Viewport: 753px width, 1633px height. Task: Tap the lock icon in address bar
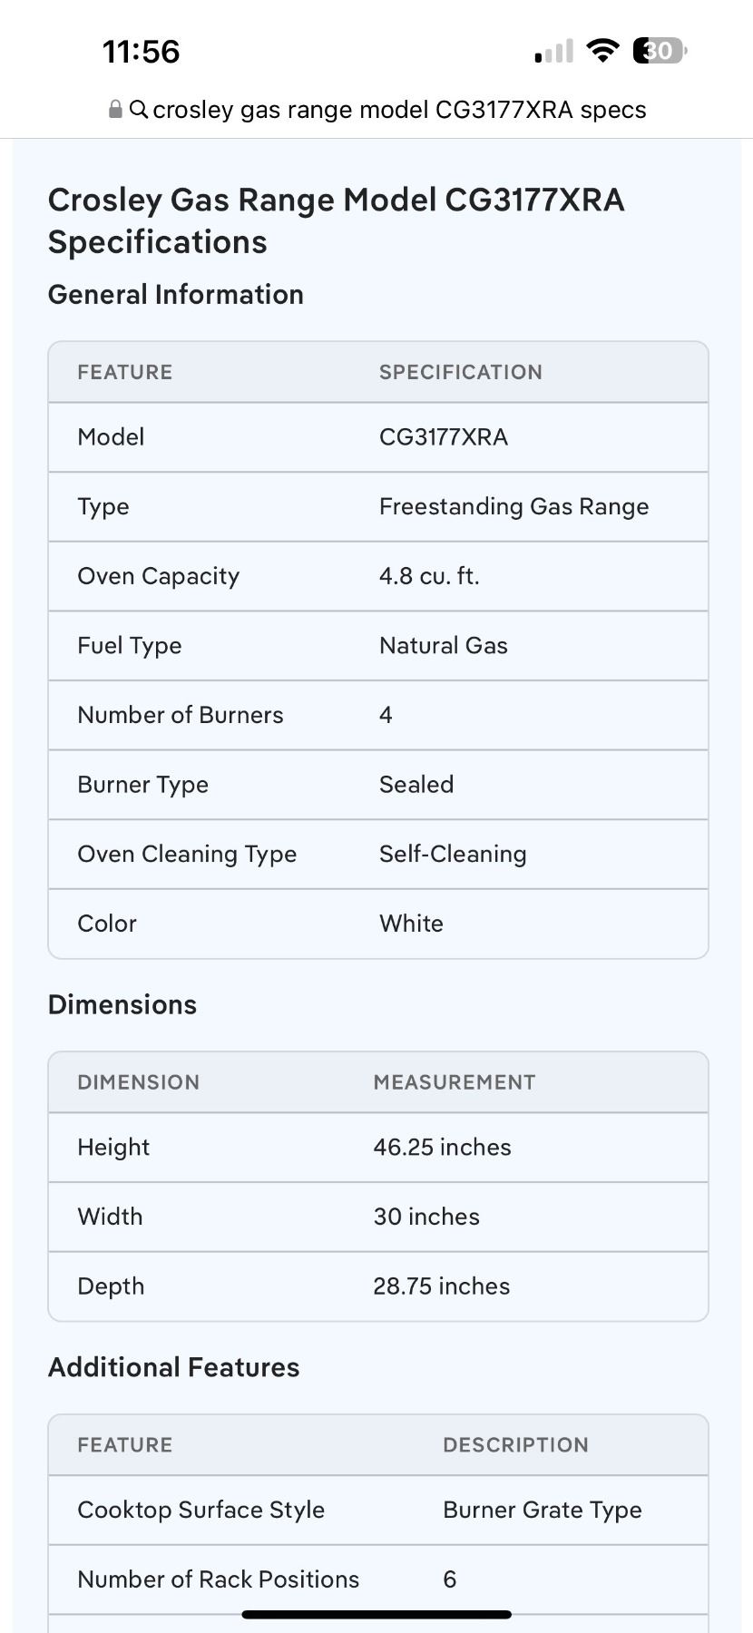(x=115, y=110)
